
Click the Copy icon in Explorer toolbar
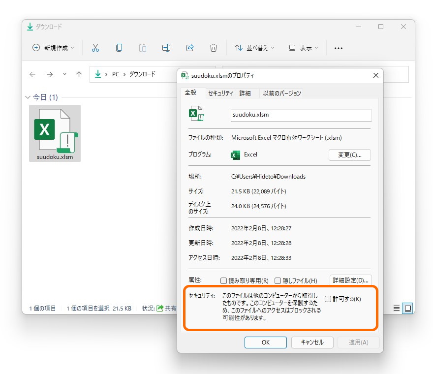(x=119, y=47)
